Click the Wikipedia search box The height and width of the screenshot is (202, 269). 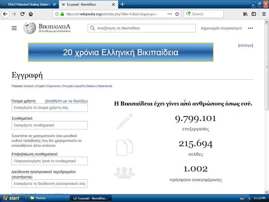click(142, 28)
